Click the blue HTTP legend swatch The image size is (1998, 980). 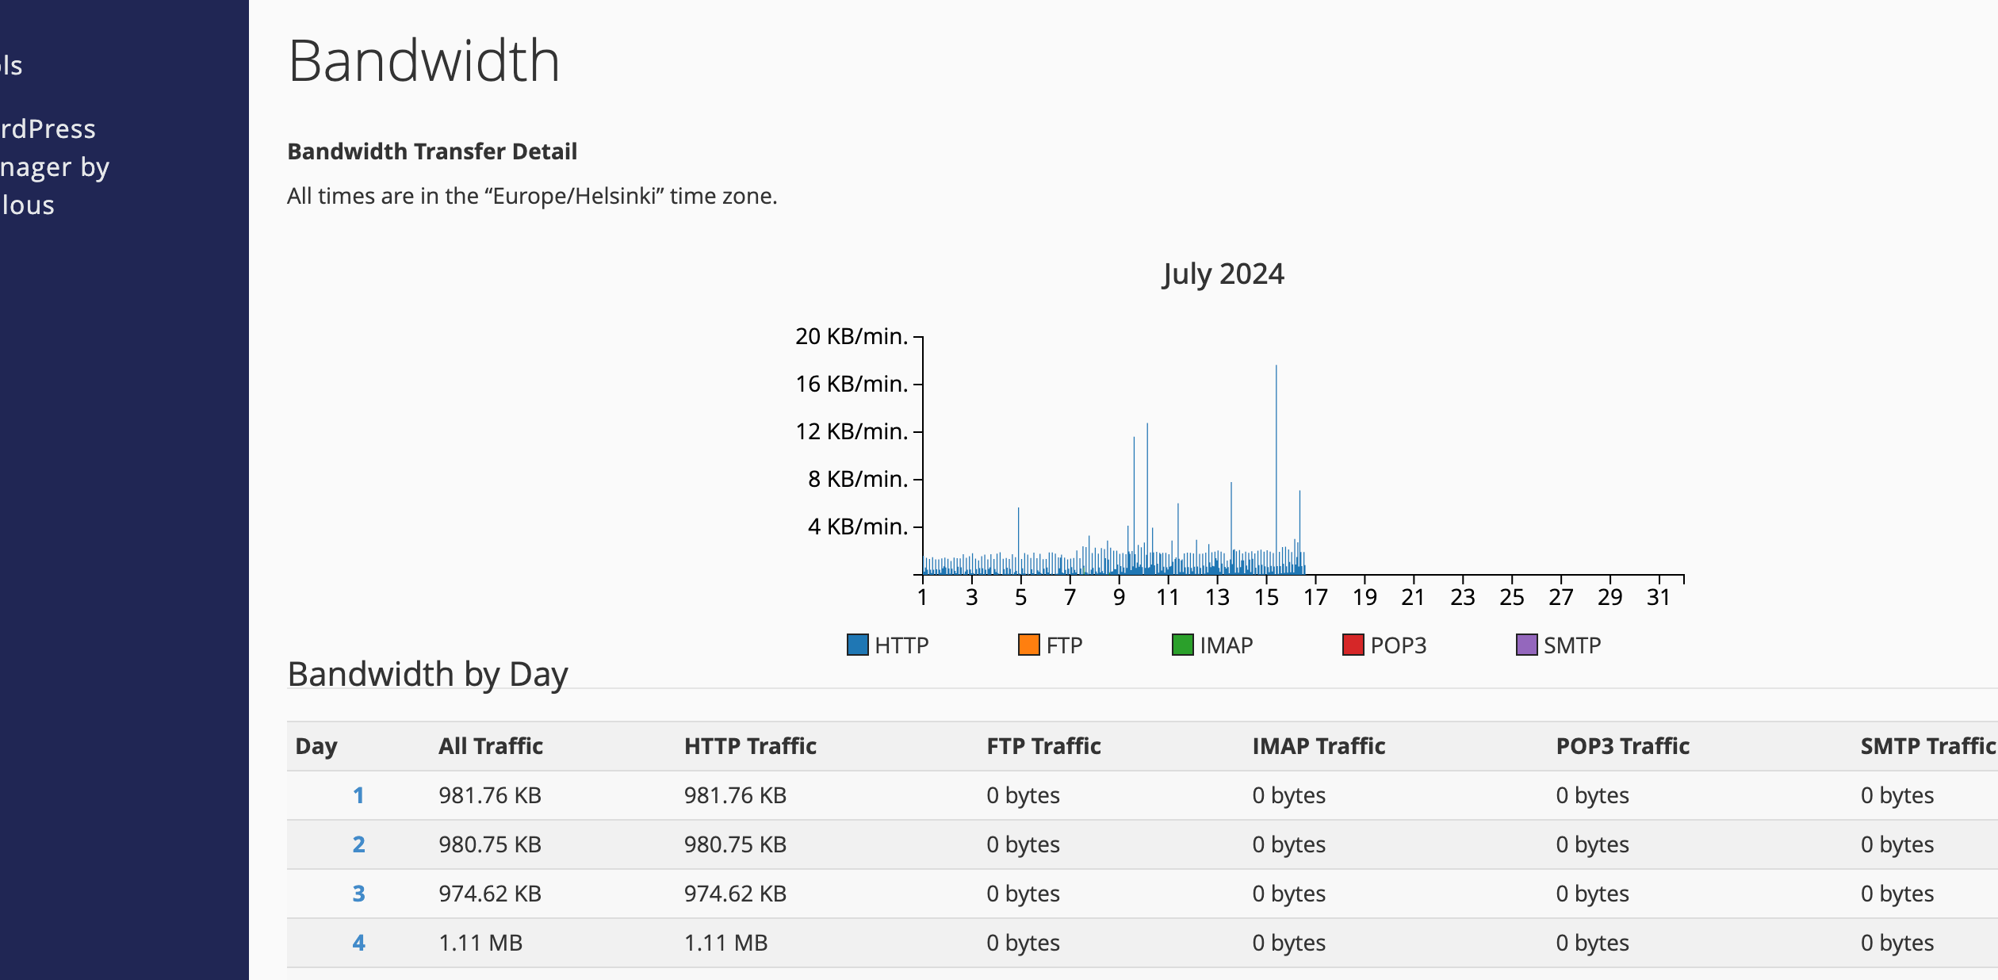[x=857, y=645]
